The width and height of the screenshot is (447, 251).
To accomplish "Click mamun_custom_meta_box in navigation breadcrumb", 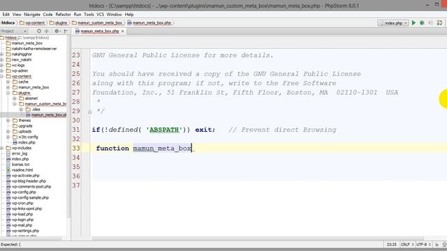I will (97, 23).
